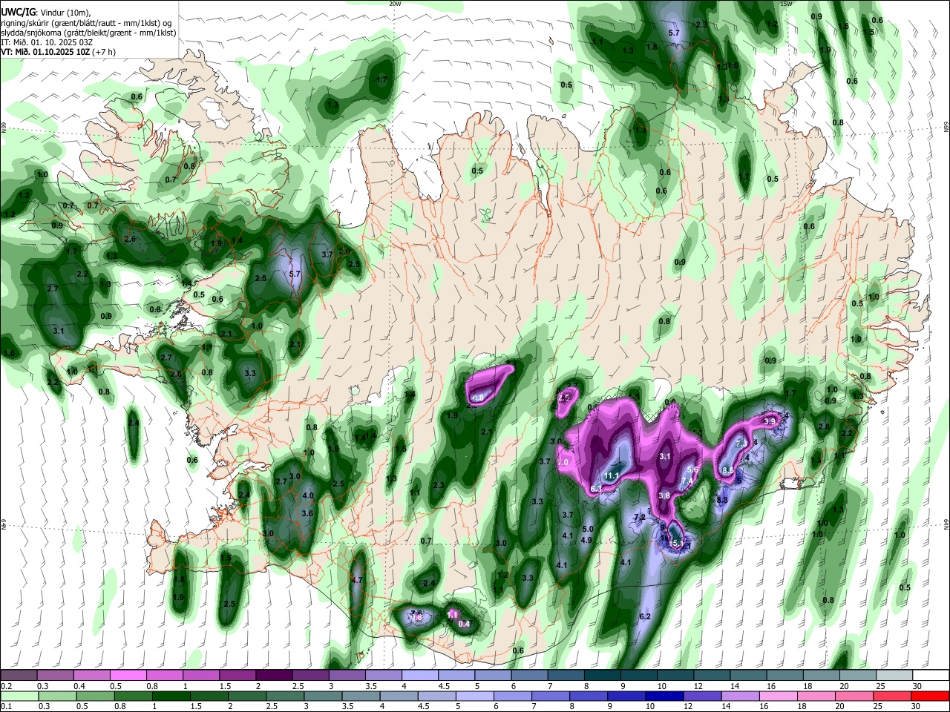Pick the dark purple 2–2.5 swatch, upper legend
Viewport: 950px width, 712px height.
click(273, 675)
